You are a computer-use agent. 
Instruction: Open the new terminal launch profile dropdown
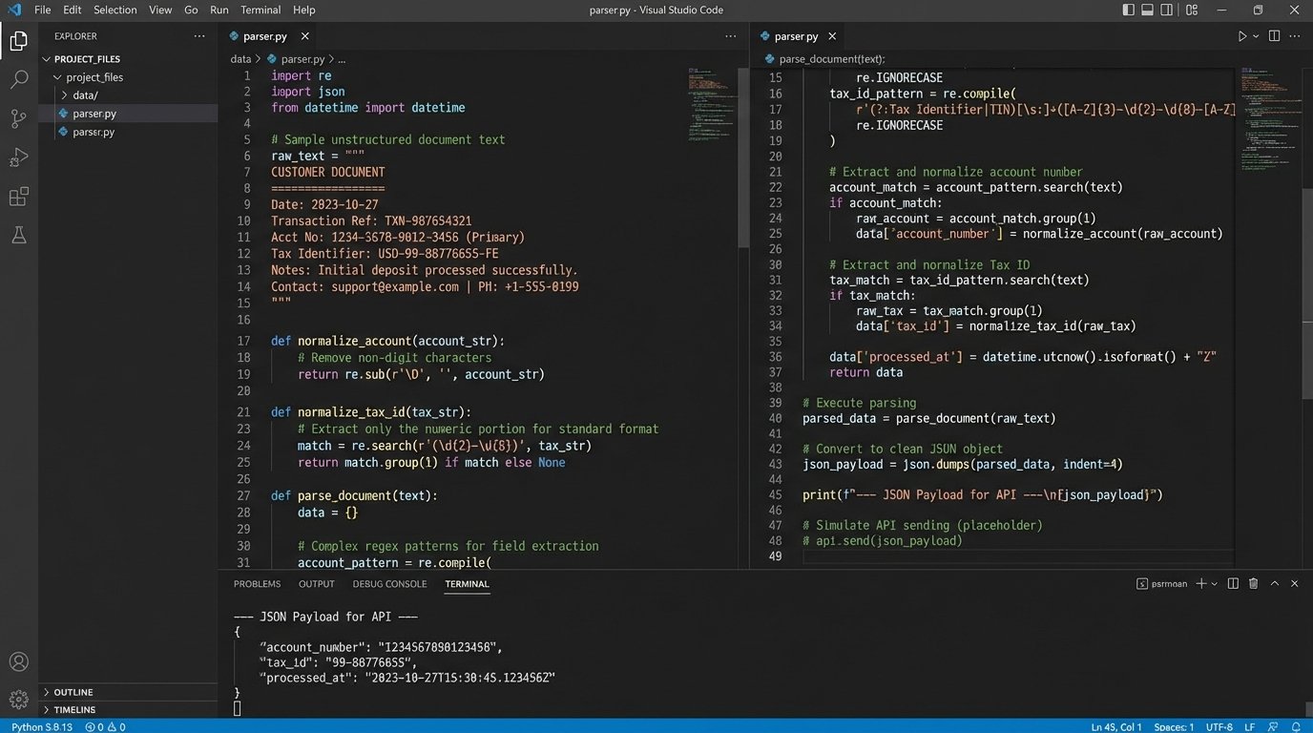pyautogui.click(x=1216, y=583)
